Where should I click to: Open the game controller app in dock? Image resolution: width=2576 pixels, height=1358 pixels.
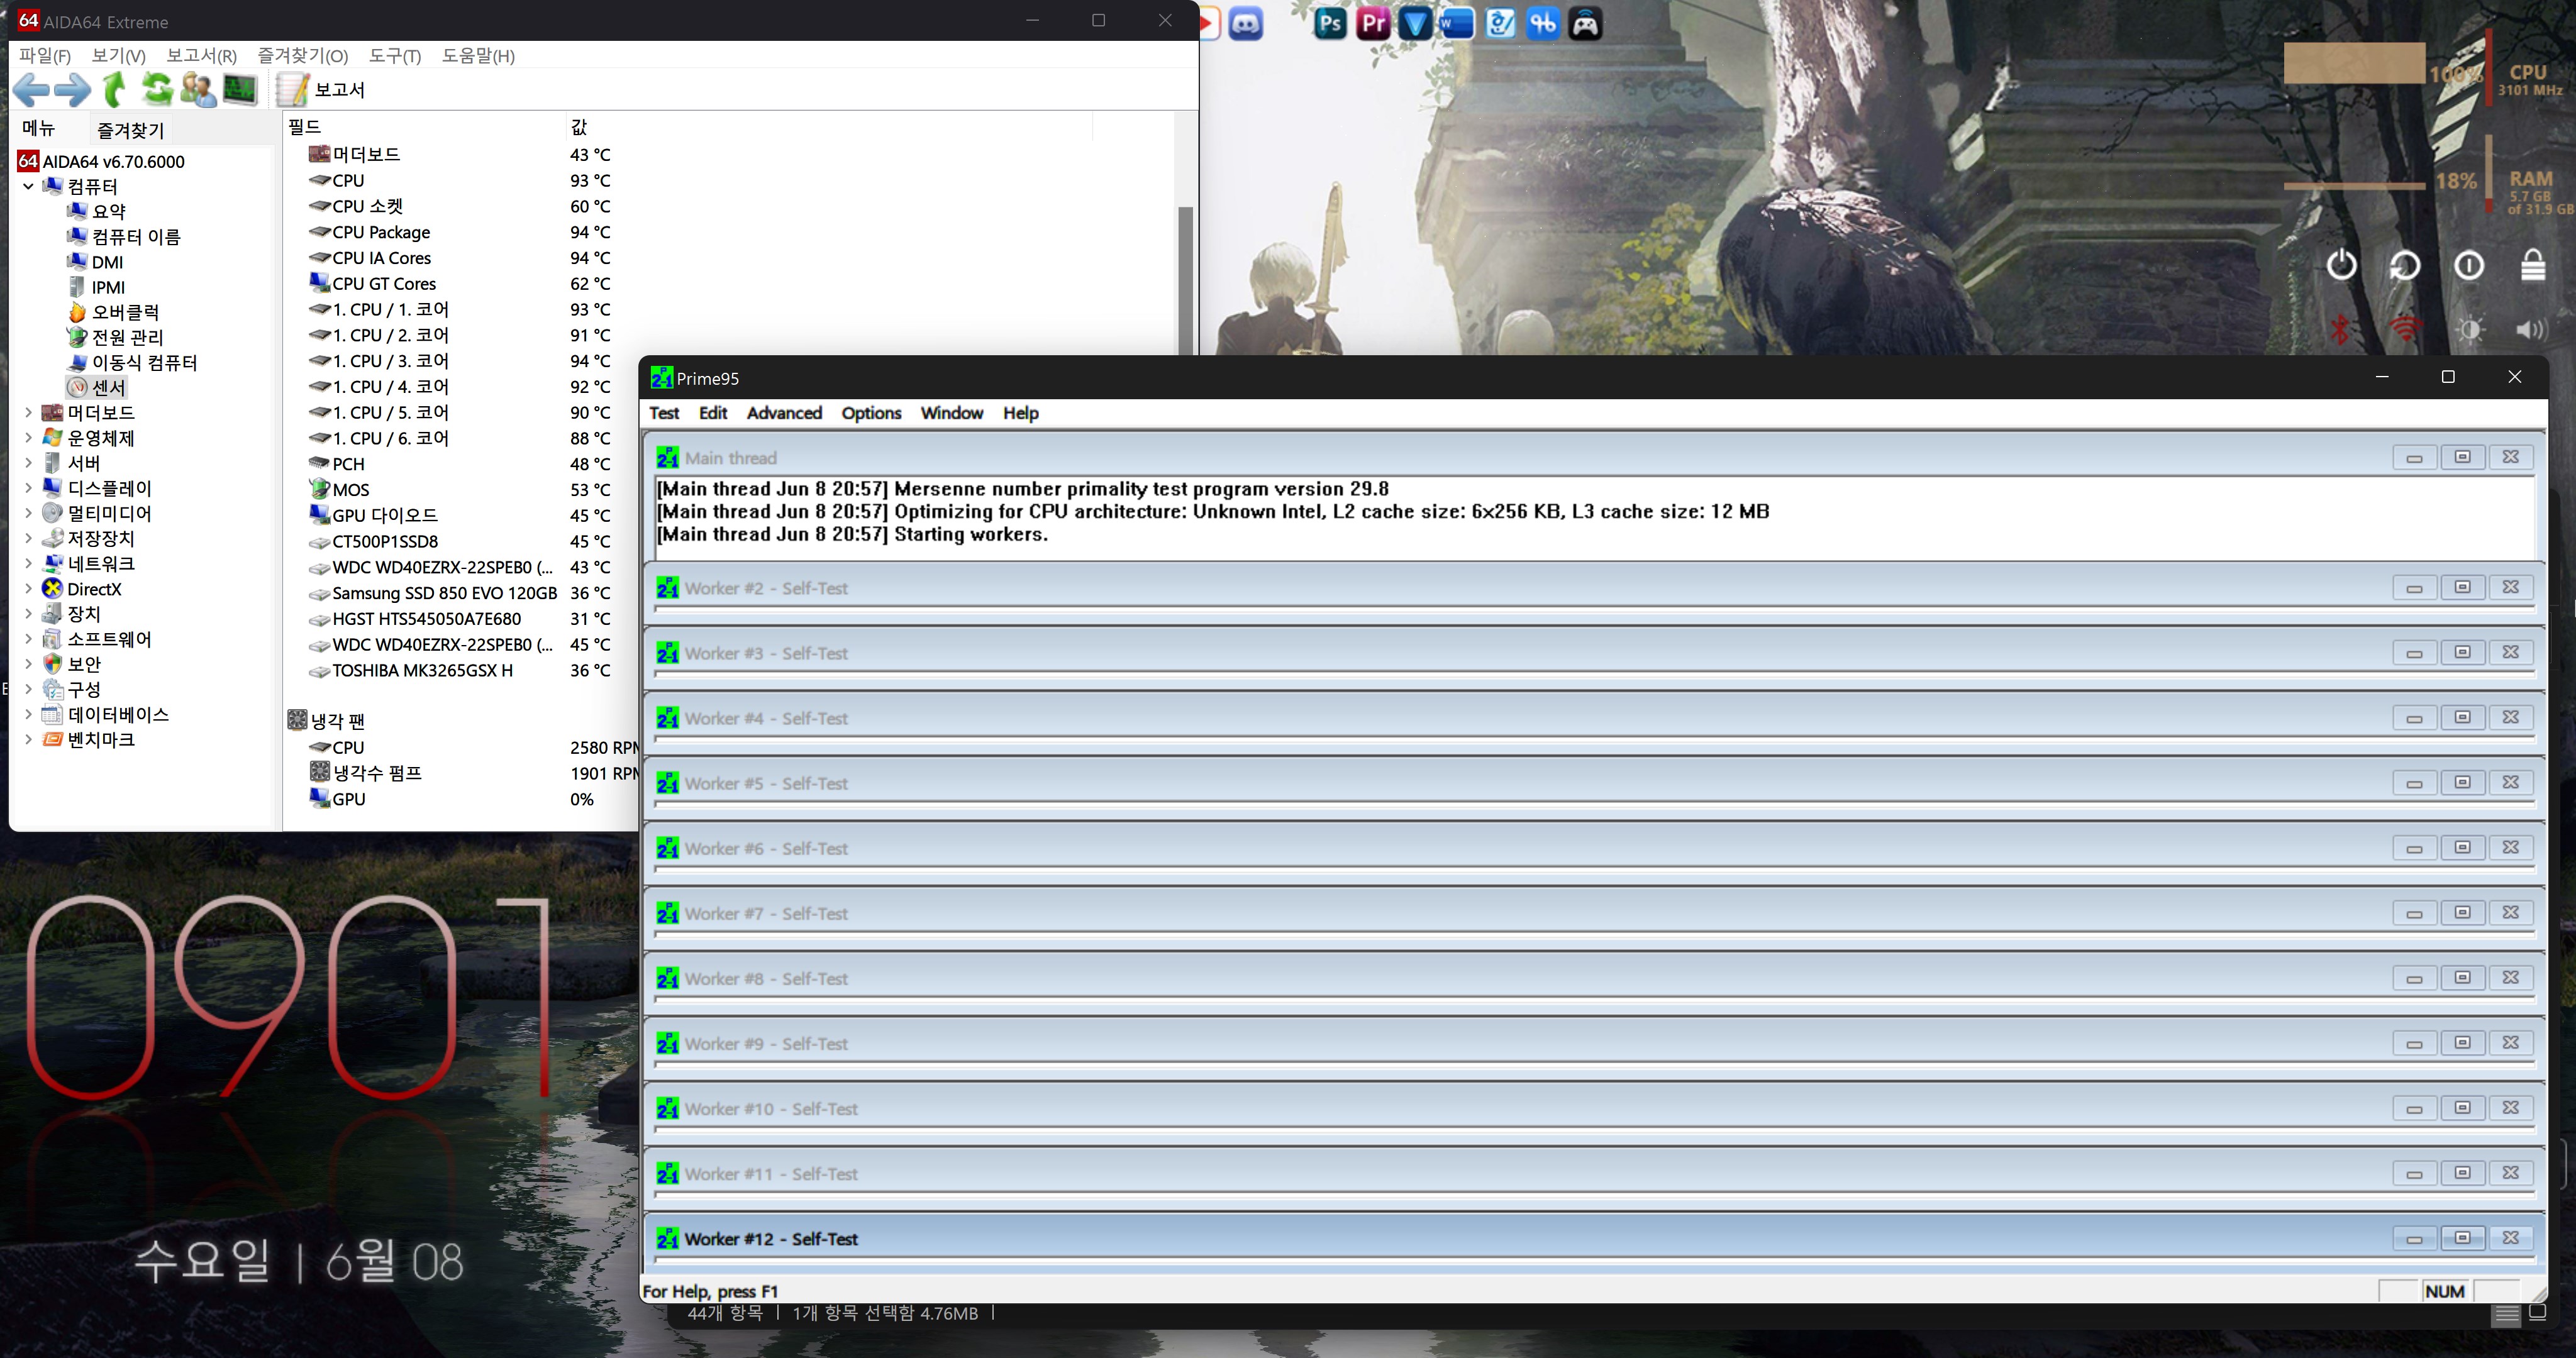click(1585, 23)
